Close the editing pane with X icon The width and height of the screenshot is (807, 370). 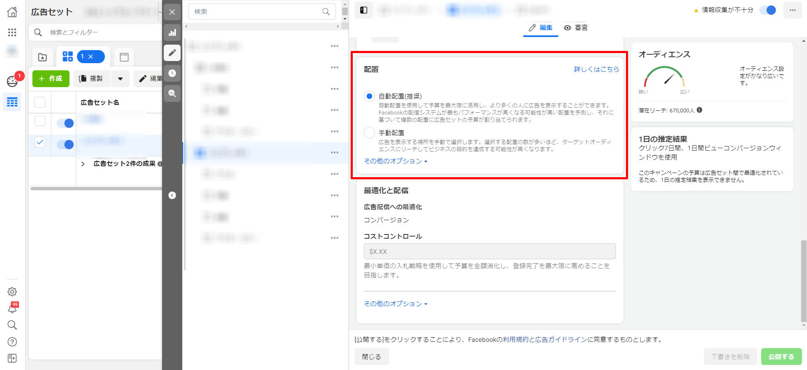(172, 12)
